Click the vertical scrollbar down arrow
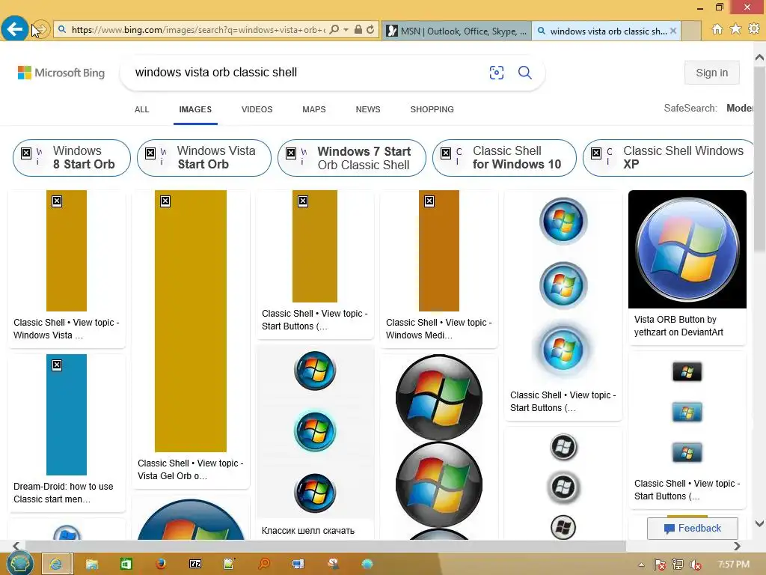This screenshot has height=575, width=766. (760, 523)
